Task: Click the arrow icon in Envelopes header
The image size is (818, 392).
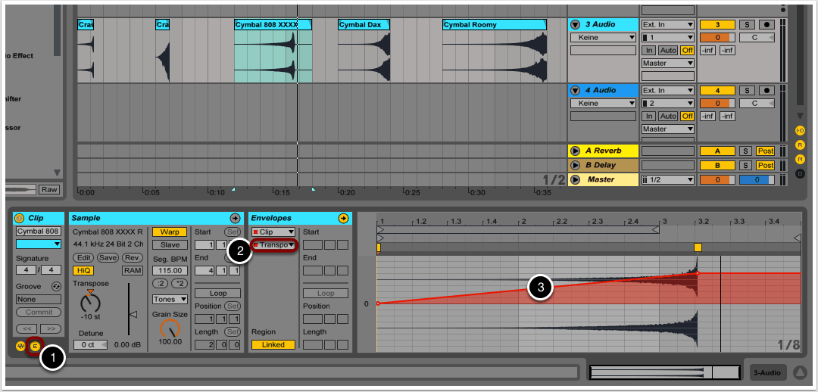Action: 343,218
